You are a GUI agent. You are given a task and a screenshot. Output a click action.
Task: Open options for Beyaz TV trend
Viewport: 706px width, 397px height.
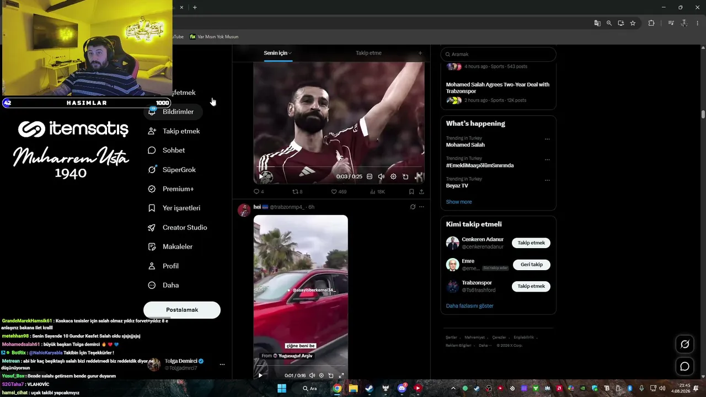click(x=547, y=180)
